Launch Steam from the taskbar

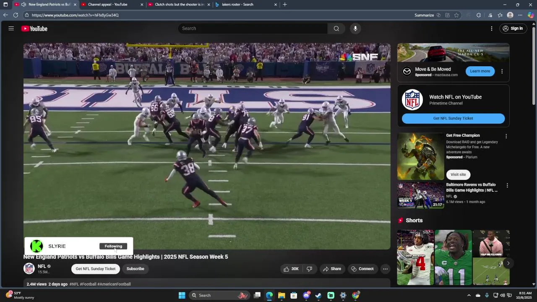tap(318, 295)
